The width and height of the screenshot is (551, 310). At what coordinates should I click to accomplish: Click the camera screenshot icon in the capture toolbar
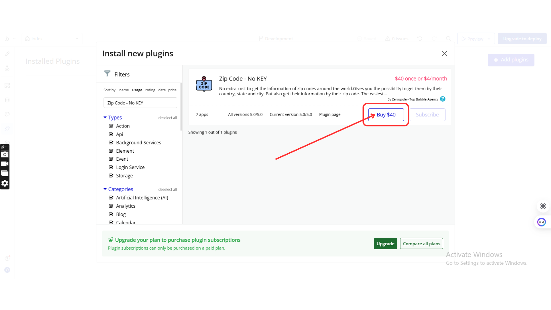click(5, 154)
